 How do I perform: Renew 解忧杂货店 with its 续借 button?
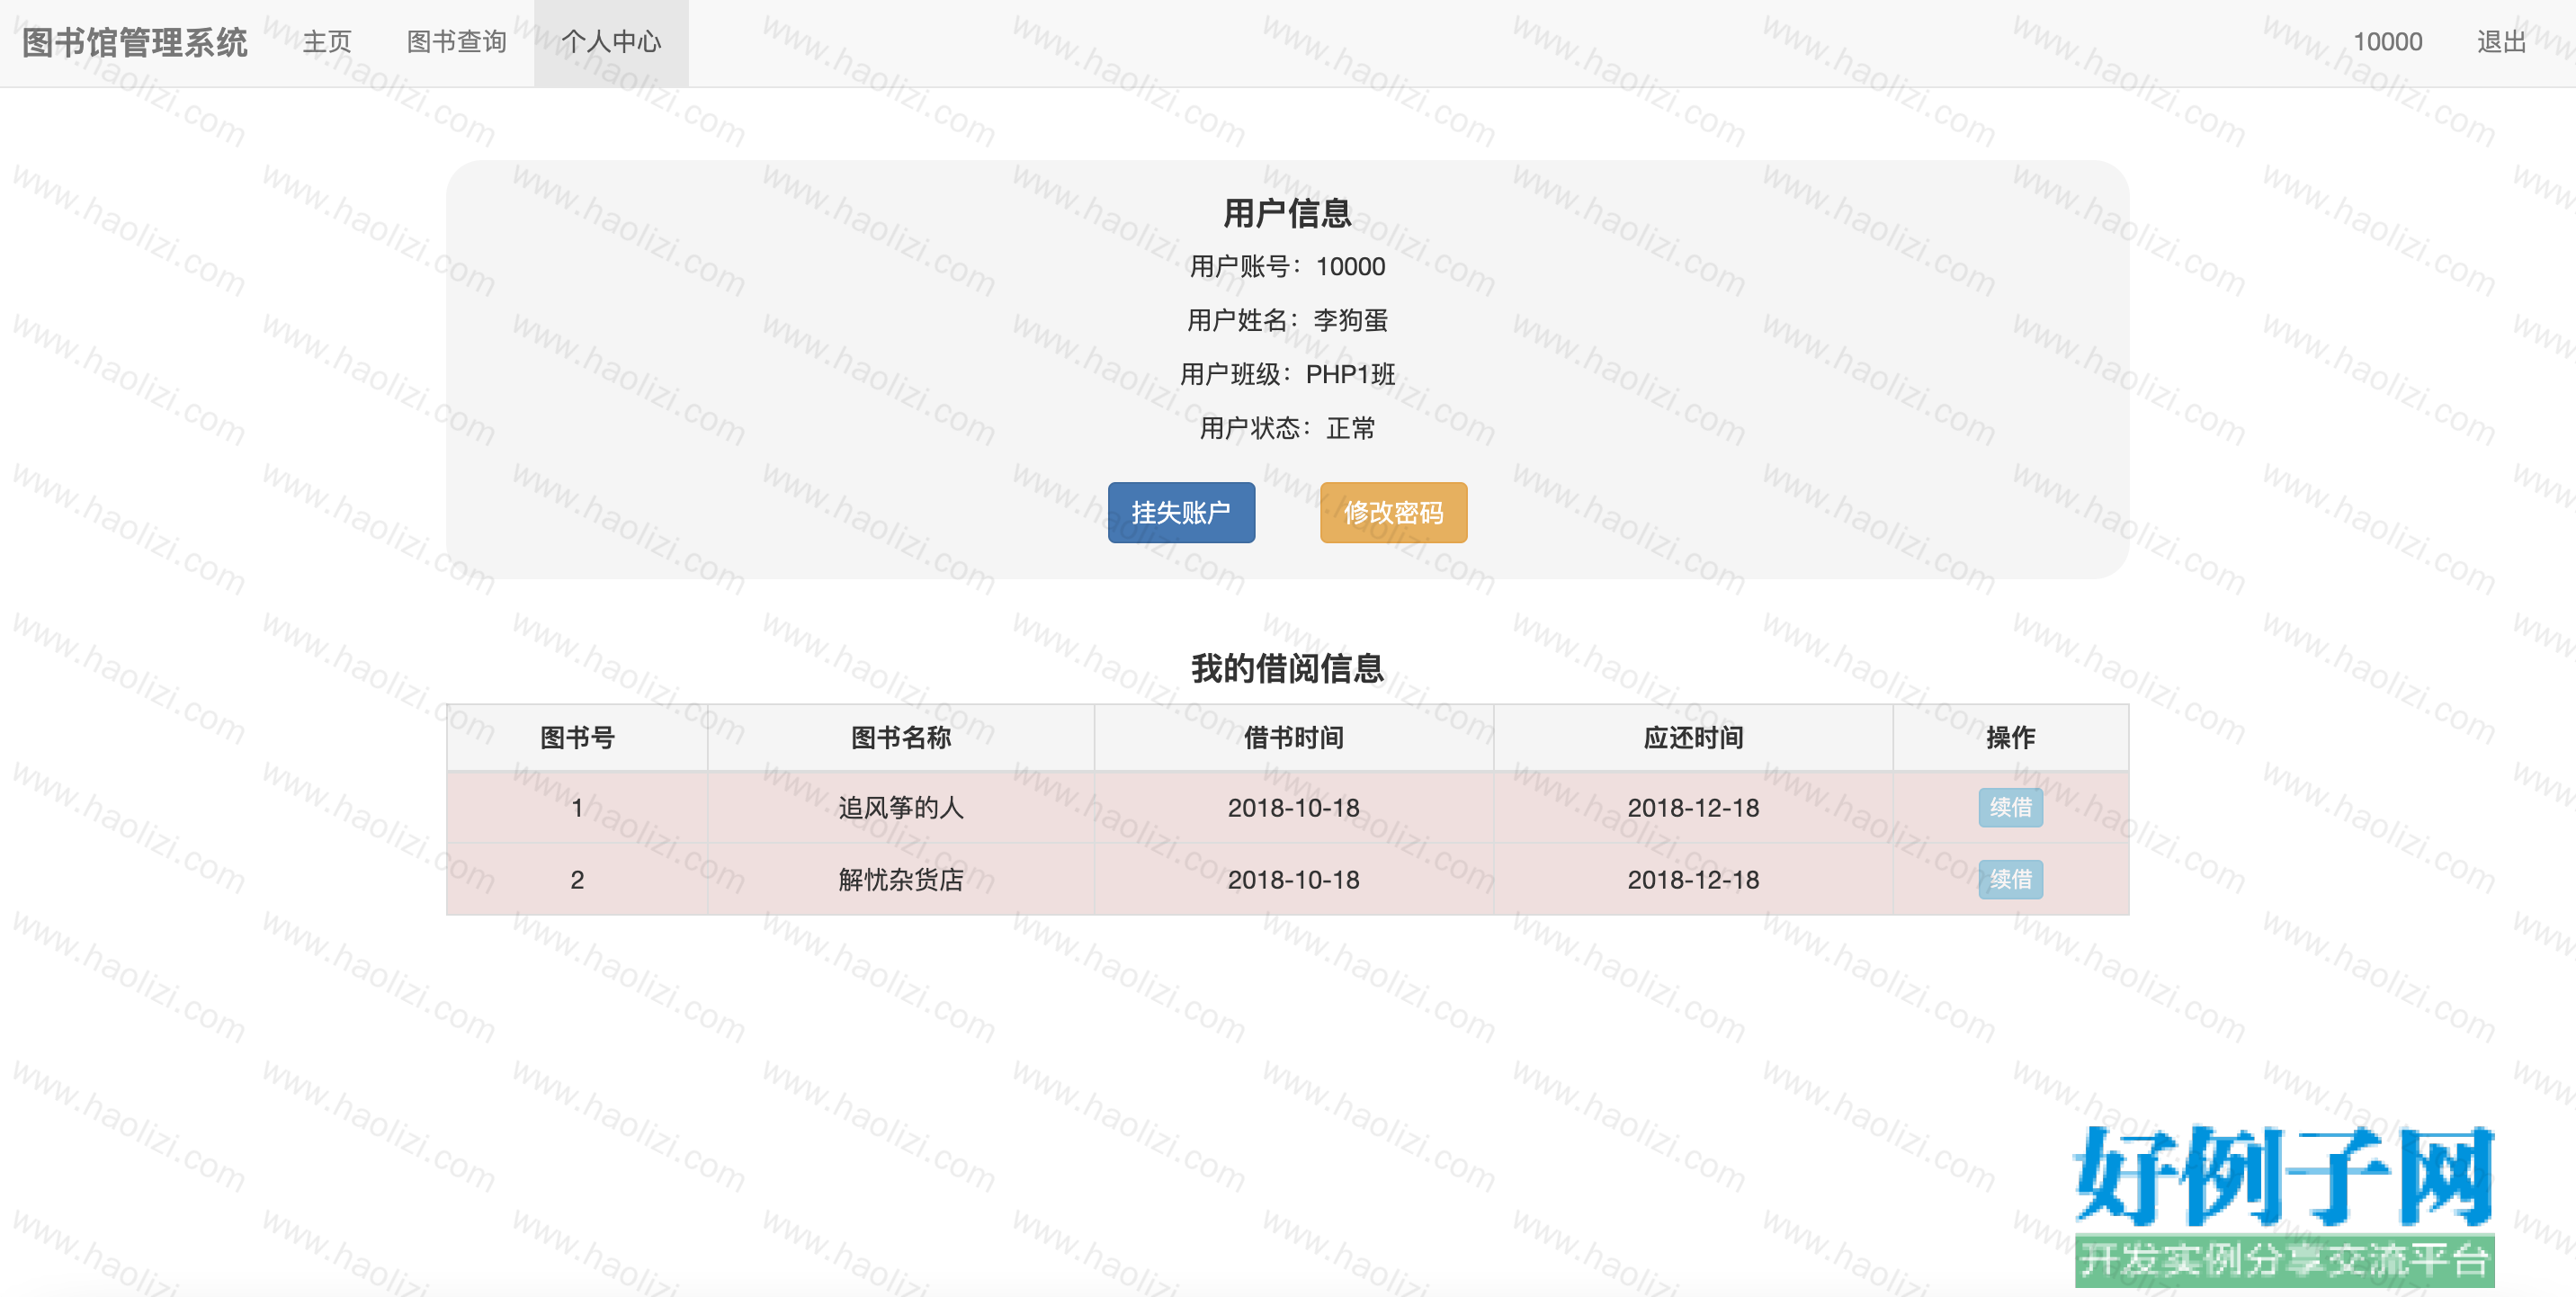(x=2010, y=879)
